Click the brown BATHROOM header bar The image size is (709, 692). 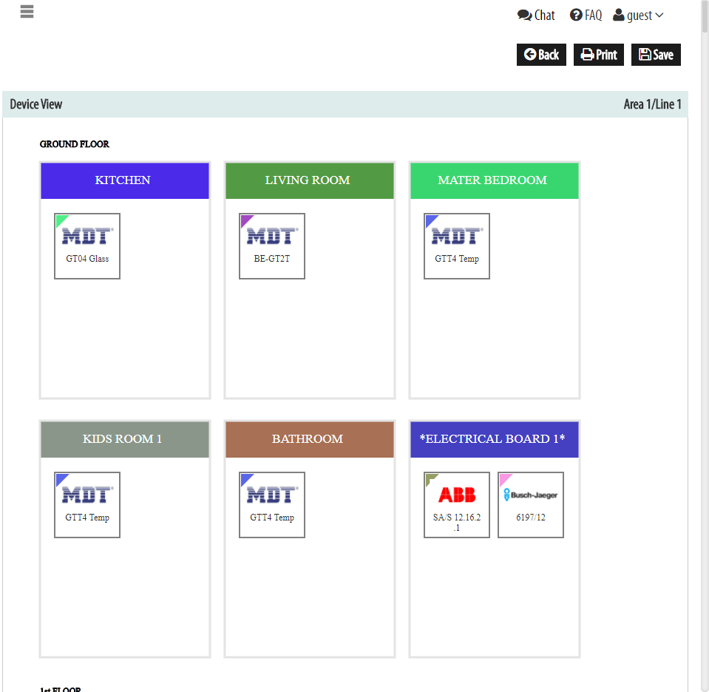[x=310, y=439]
